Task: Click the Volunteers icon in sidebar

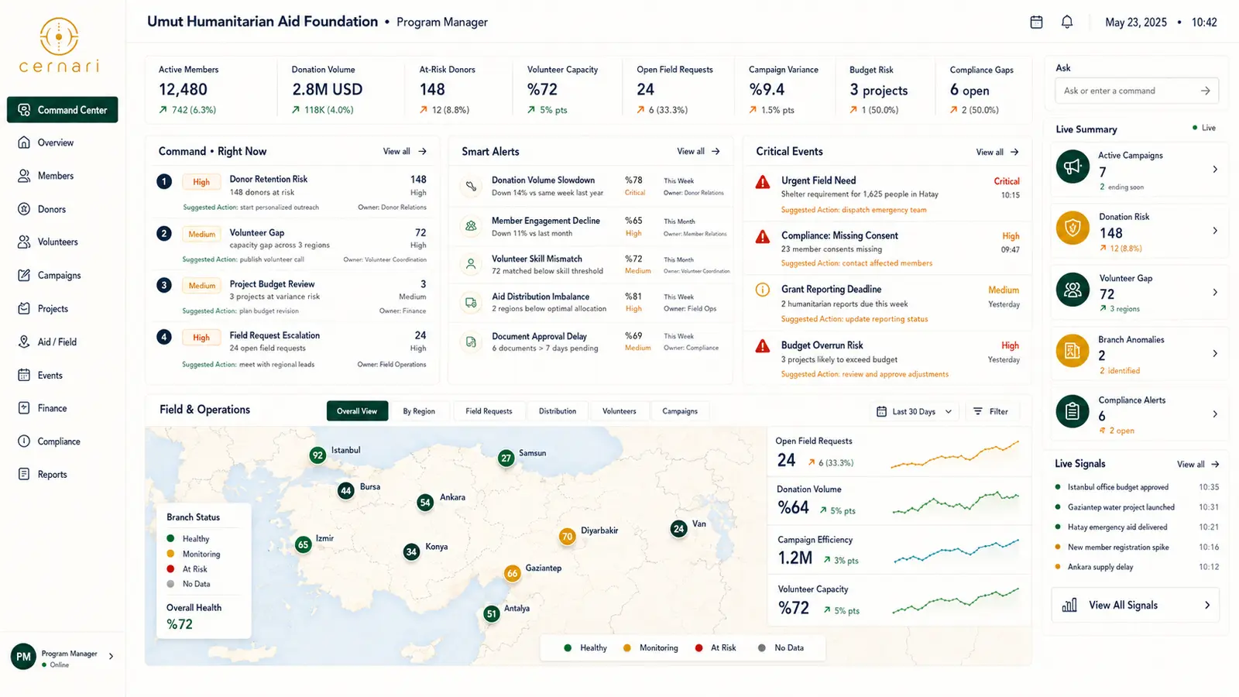Action: tap(24, 242)
